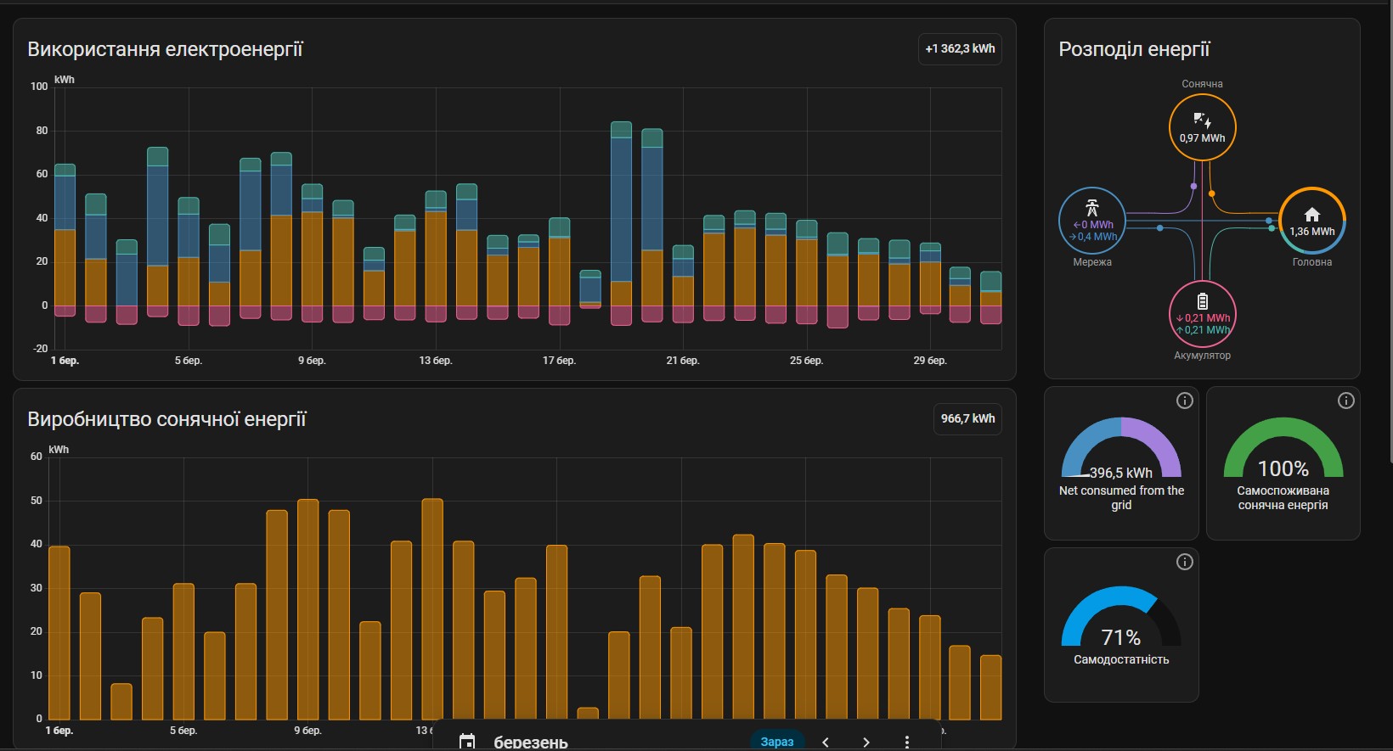Click the 1 бер. bar in solar production chart

[59, 632]
